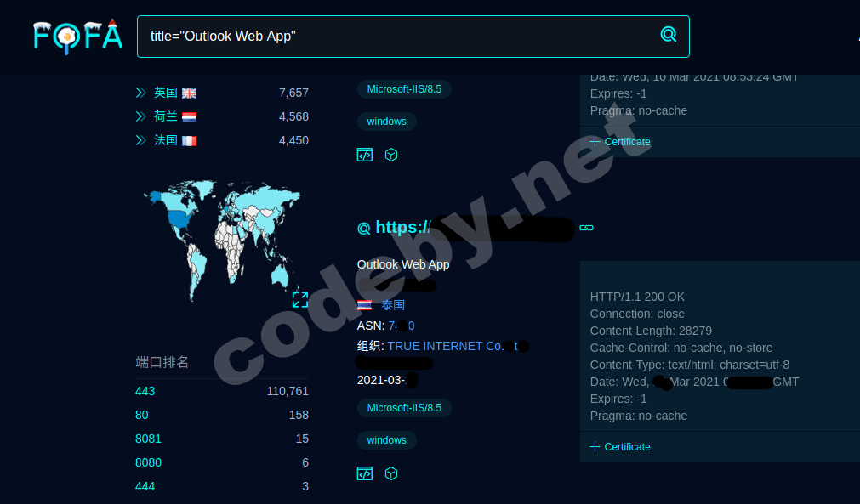Select Content-Length: 28279 header text

tap(651, 331)
